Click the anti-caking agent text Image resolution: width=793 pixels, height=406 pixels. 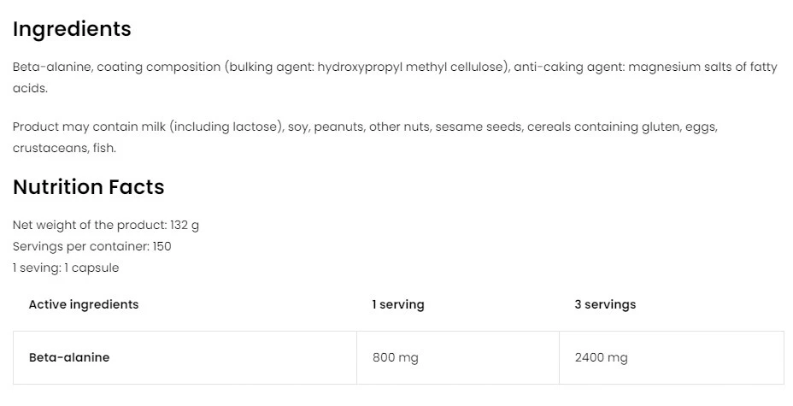568,67
